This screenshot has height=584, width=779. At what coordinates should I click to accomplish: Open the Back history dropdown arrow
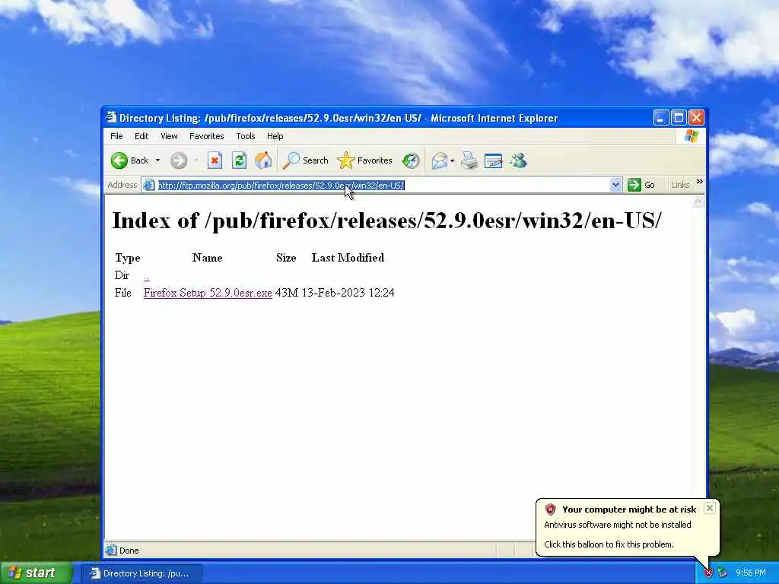click(157, 160)
